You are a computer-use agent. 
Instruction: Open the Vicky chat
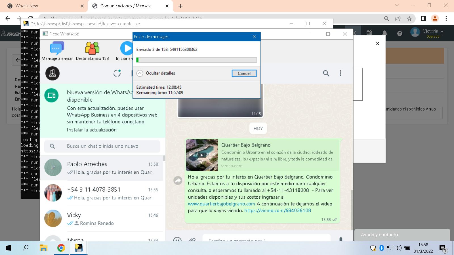click(102, 219)
